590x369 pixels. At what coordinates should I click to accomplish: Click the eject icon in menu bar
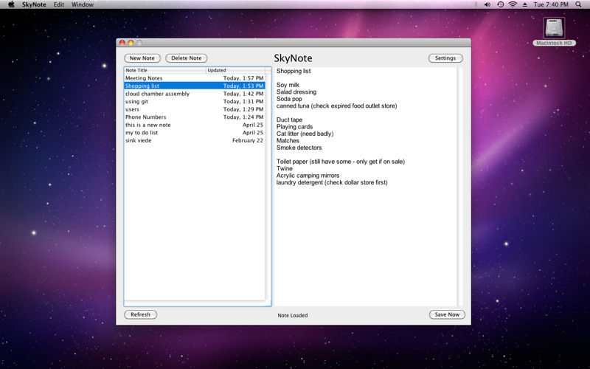click(x=525, y=4)
